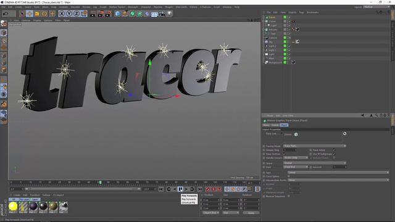Viewport: 395px width, 222px height.
Task: Toggle Reverse Sequence checkbox
Action: [289, 196]
